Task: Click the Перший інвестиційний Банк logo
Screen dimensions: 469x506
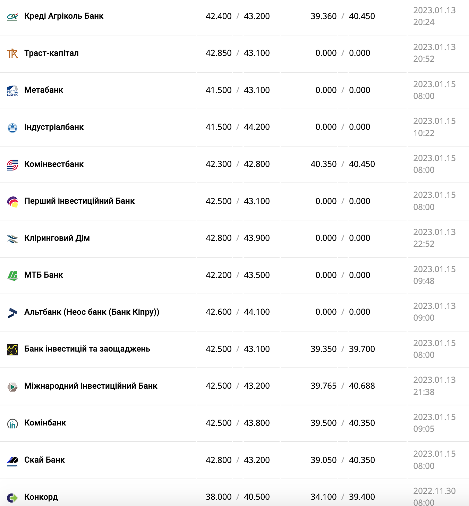Action: tap(12, 202)
